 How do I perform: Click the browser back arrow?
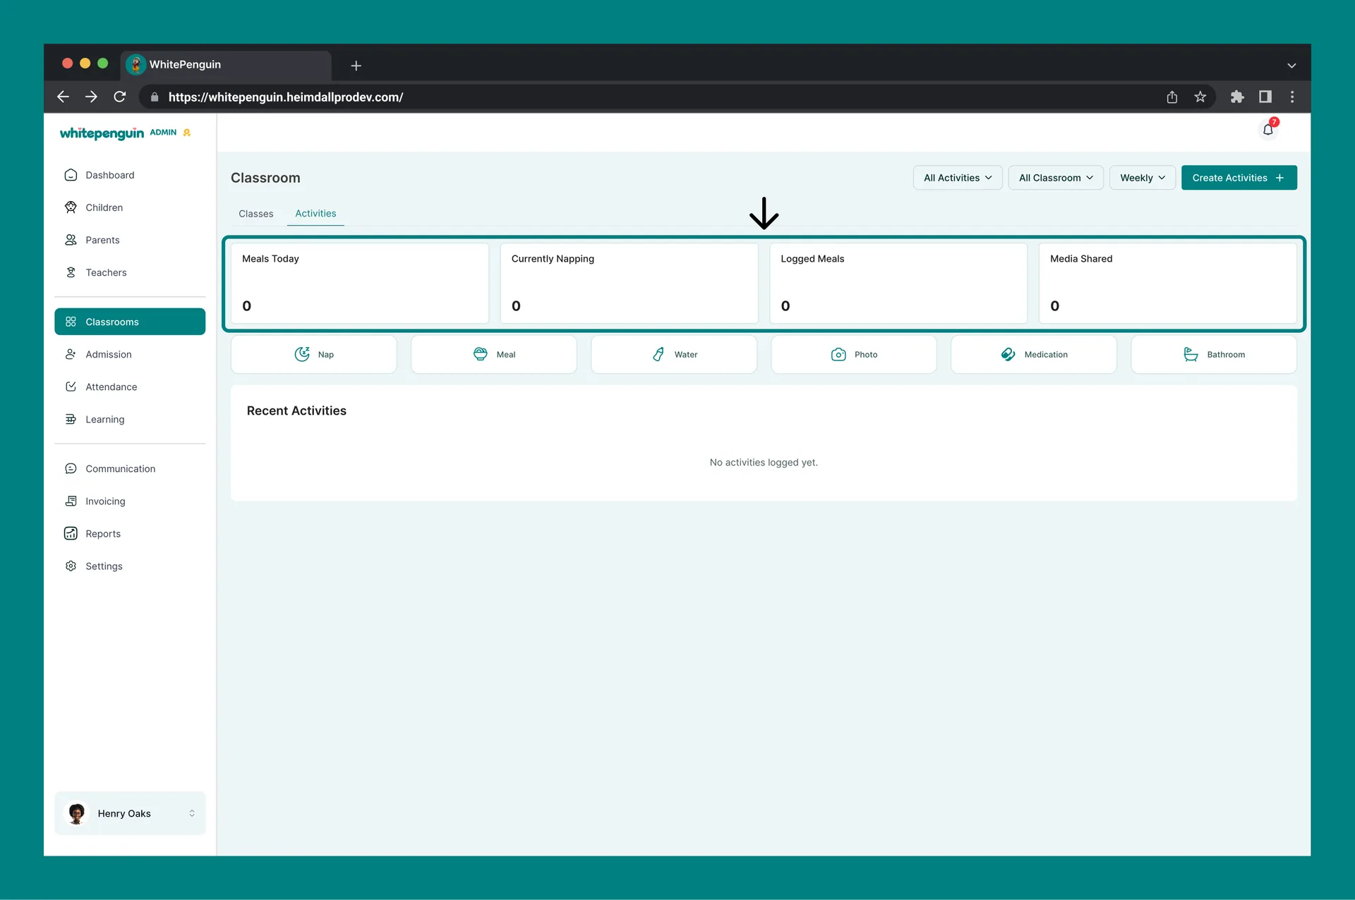63,97
